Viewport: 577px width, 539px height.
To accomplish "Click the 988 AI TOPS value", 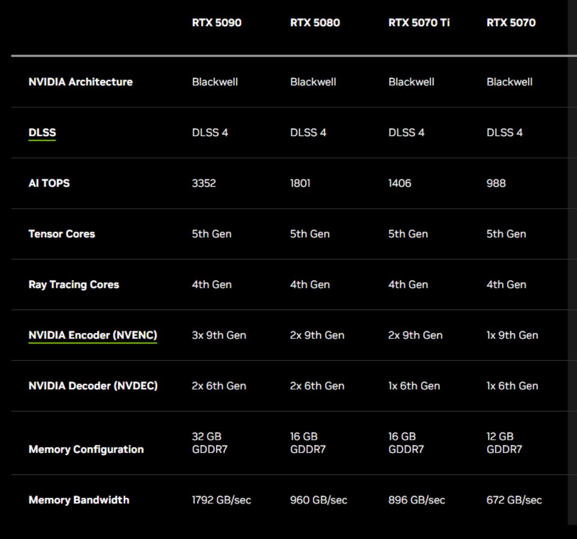I will tap(496, 183).
